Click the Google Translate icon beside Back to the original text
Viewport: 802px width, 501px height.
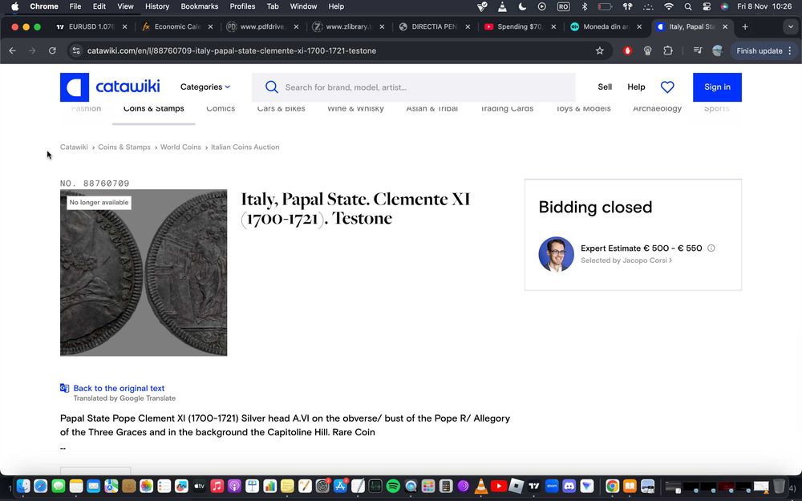64,388
